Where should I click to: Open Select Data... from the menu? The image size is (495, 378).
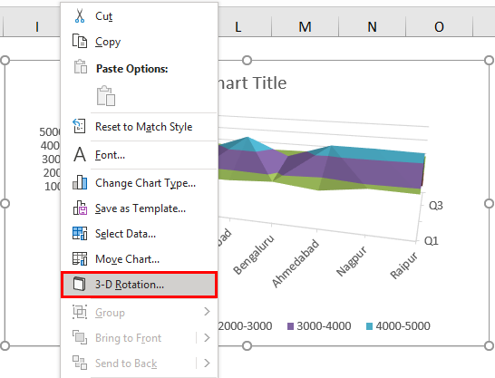point(140,234)
